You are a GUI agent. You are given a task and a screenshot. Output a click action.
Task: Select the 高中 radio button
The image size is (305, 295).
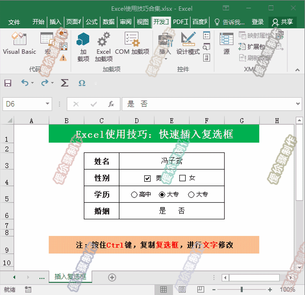[134, 194]
